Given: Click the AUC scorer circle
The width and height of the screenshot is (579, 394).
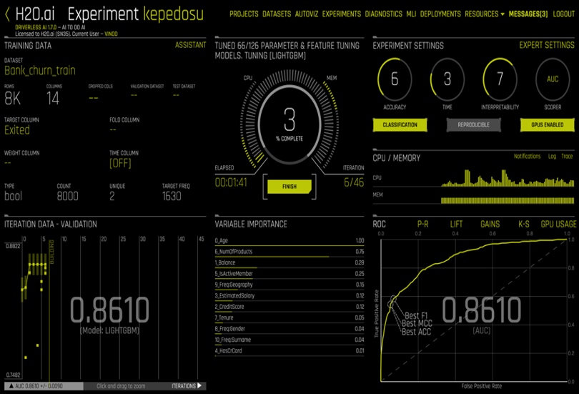Looking at the screenshot, I should [553, 79].
